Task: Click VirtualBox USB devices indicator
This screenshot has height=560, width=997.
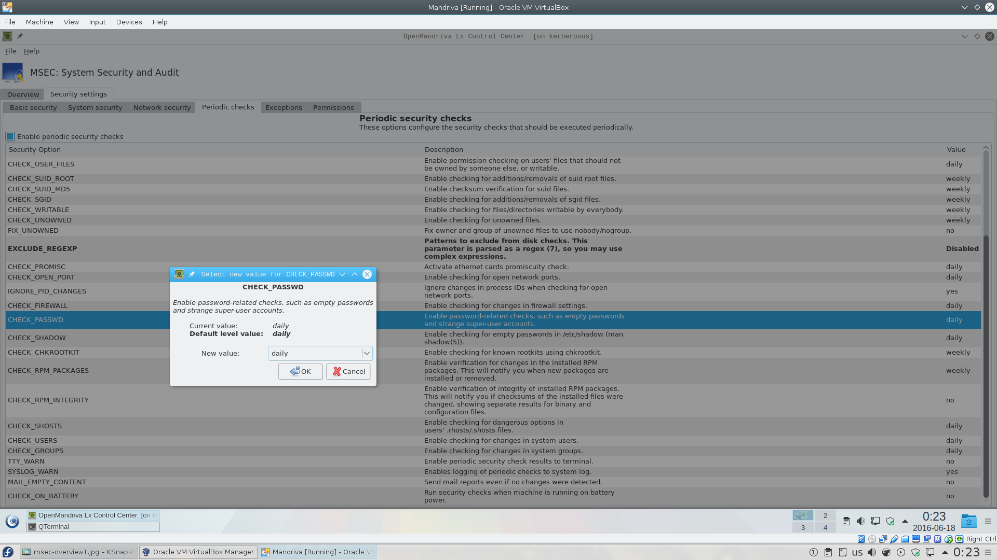Action: pyautogui.click(x=894, y=539)
